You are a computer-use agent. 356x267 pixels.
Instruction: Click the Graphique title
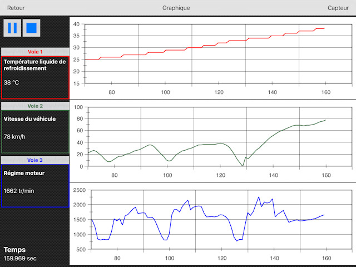pyautogui.click(x=176, y=8)
